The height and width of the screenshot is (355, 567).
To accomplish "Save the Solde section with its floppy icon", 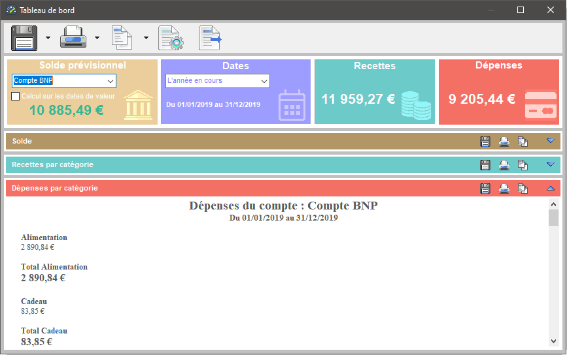I will 485,141.
